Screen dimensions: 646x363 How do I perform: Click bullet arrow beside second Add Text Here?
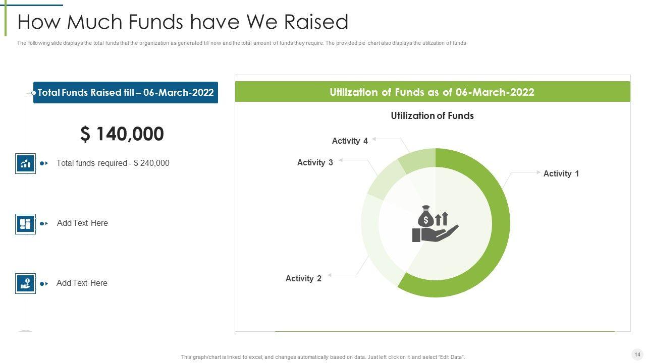pos(44,283)
